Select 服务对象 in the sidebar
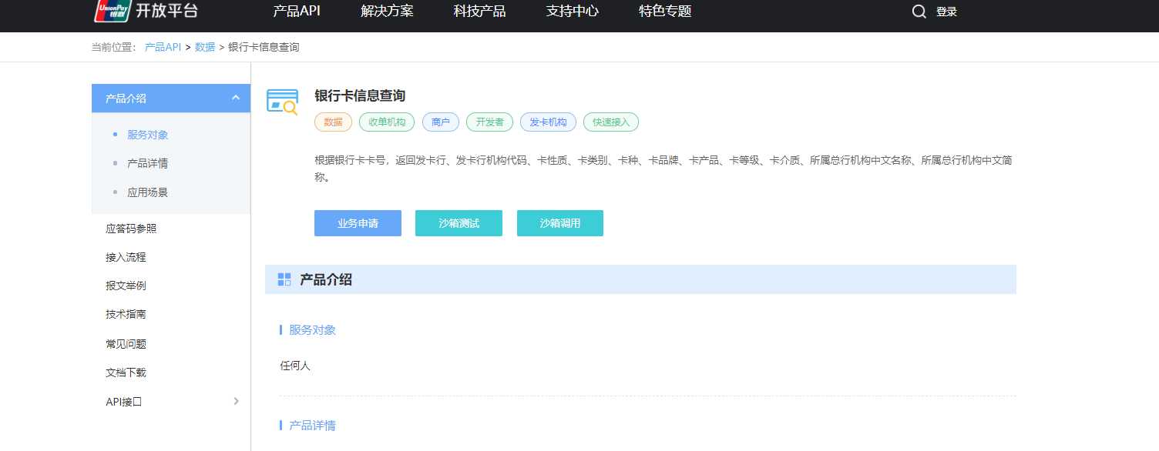 147,133
